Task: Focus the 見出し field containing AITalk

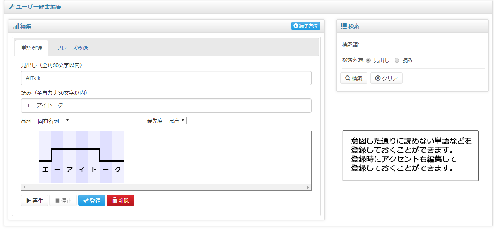Action: coord(166,78)
